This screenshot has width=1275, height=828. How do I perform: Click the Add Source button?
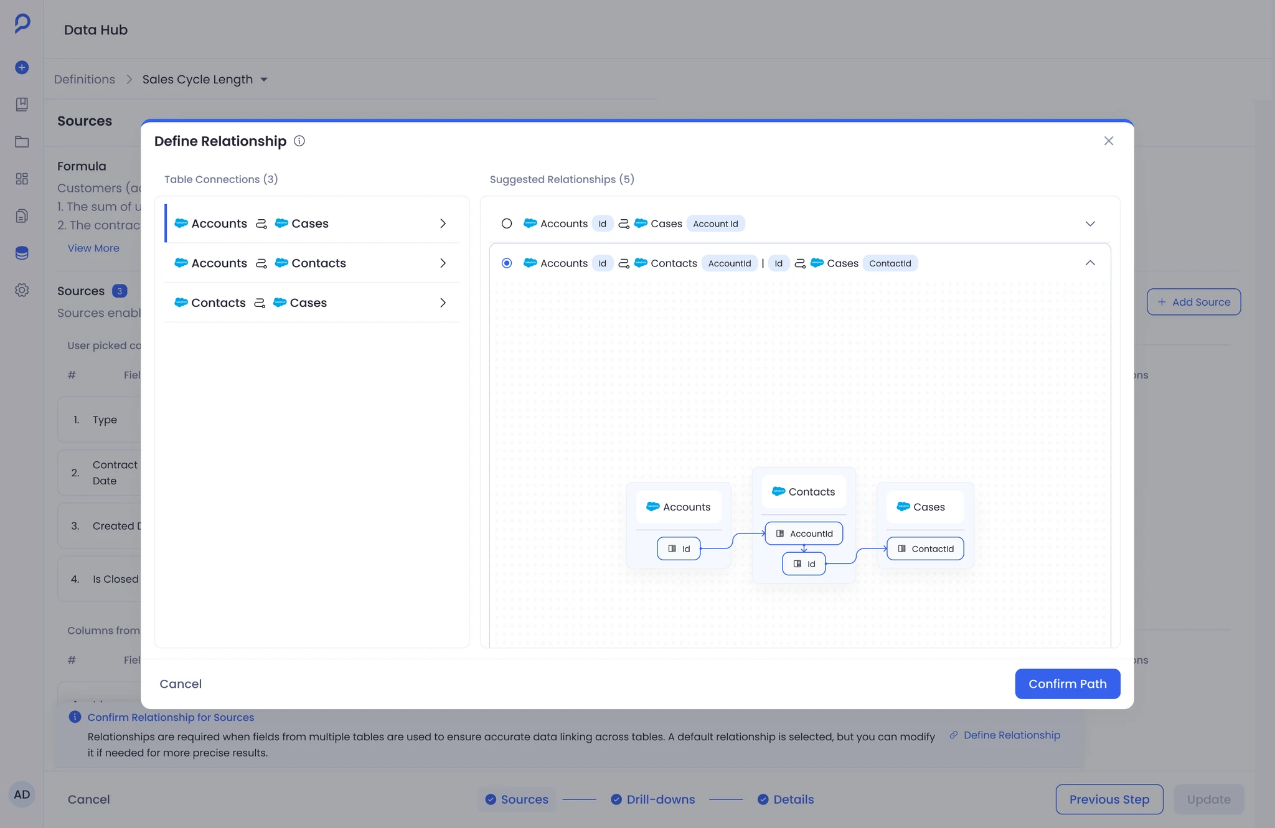1193,302
